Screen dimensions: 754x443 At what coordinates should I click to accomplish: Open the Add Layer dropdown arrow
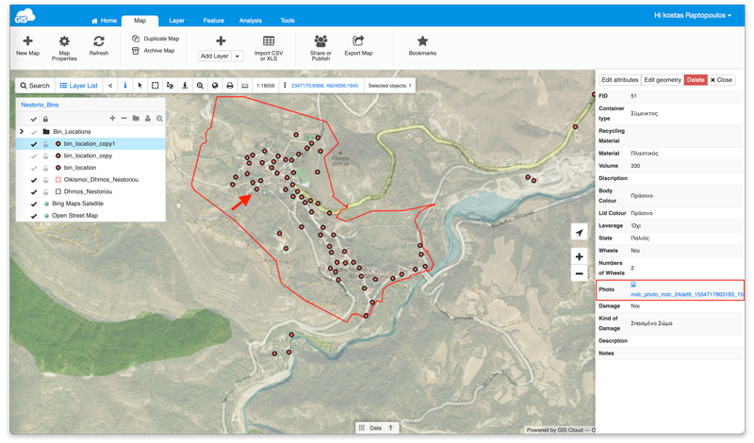(238, 57)
